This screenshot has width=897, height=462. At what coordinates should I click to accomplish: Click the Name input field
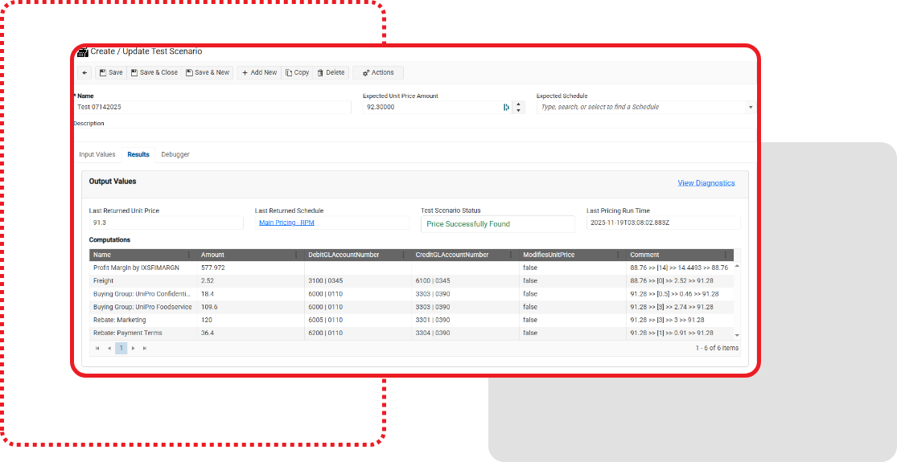pyautogui.click(x=212, y=107)
